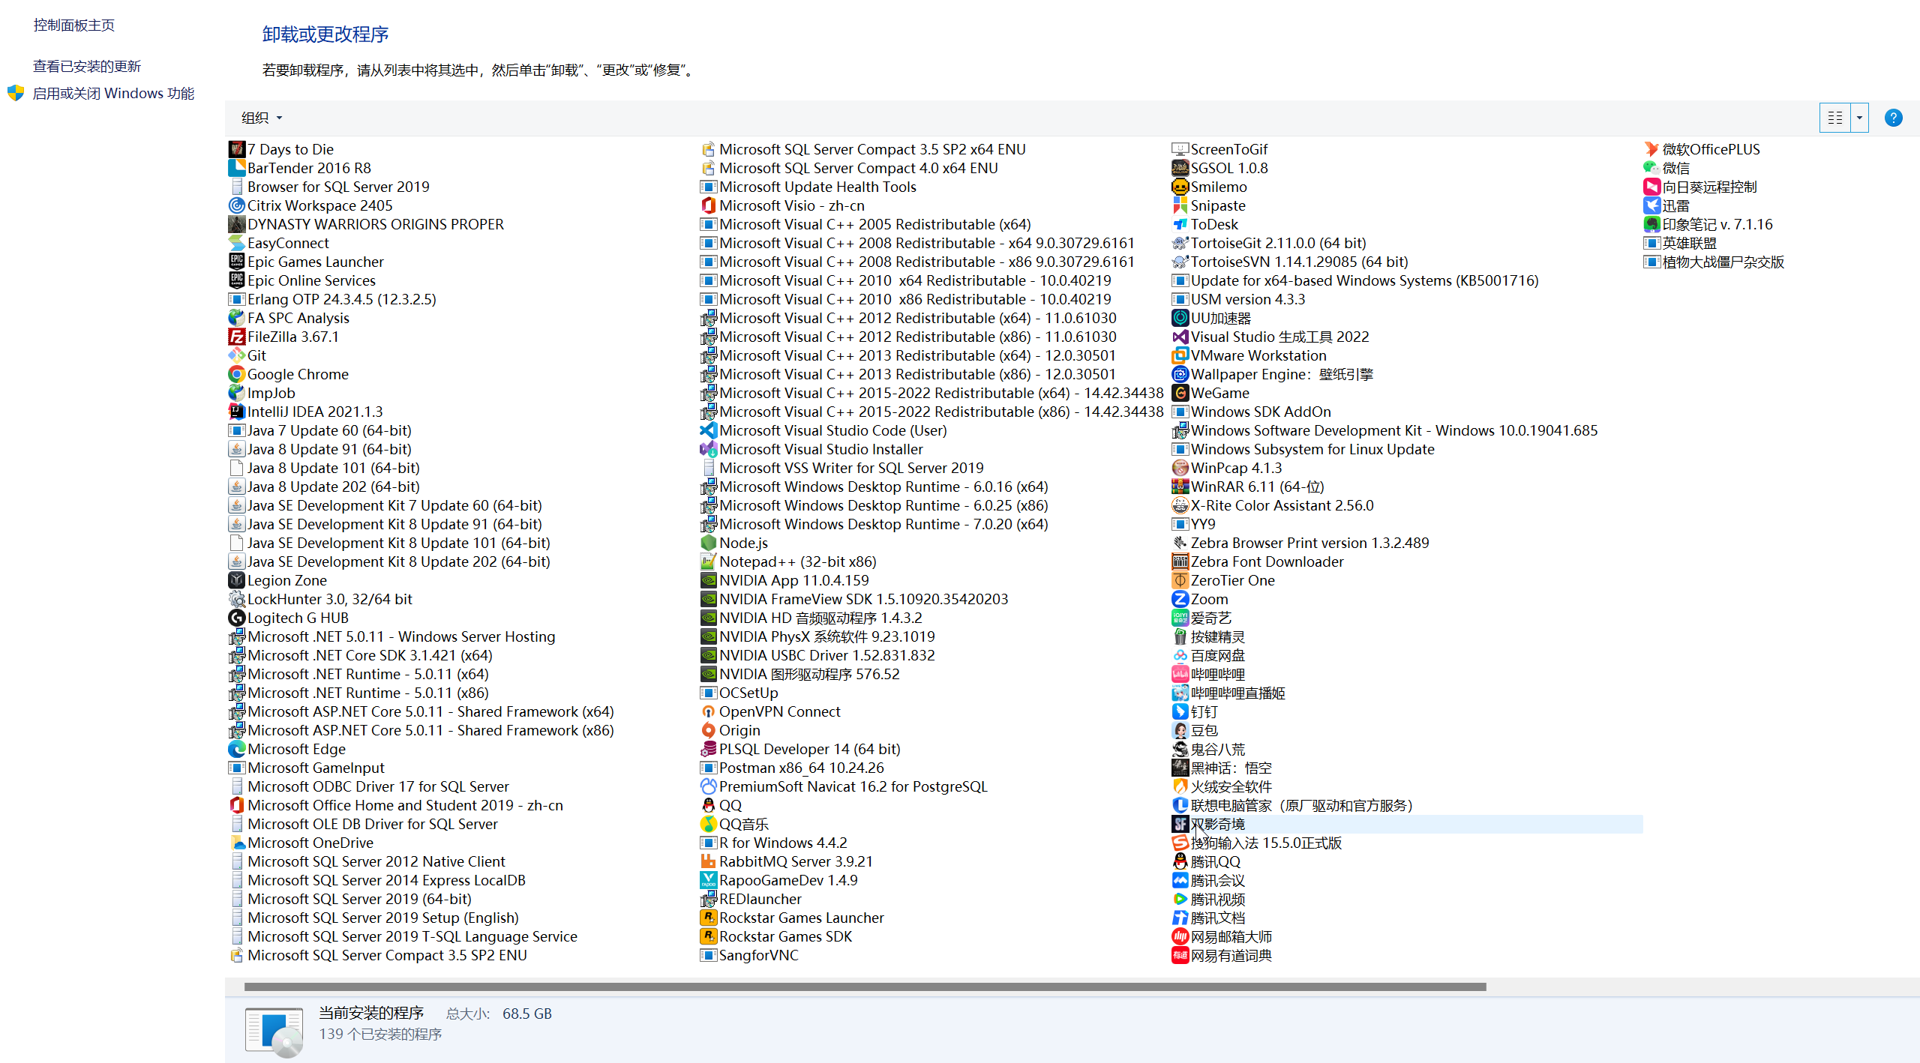The height and width of the screenshot is (1063, 1920).
Task: Open 启用或关闭 Windows 功能 link
Action: point(113,93)
